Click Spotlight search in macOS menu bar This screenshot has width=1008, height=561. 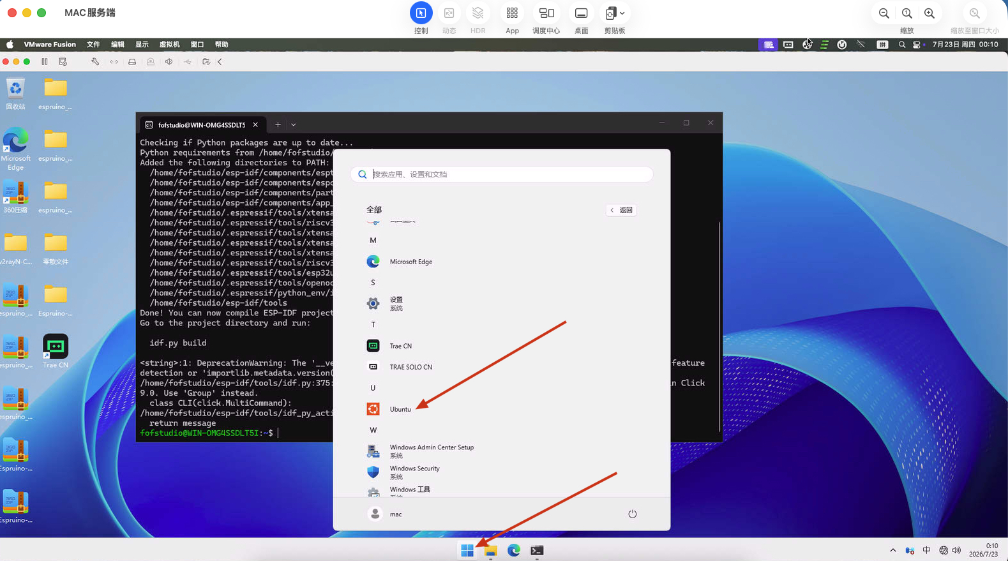(901, 45)
